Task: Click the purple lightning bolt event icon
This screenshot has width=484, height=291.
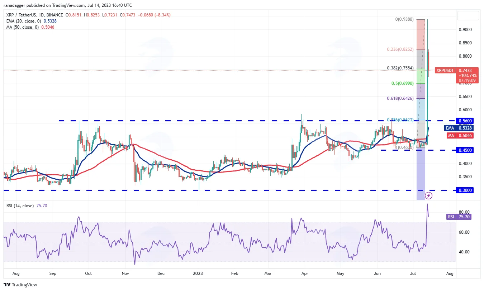Action: tap(429, 195)
